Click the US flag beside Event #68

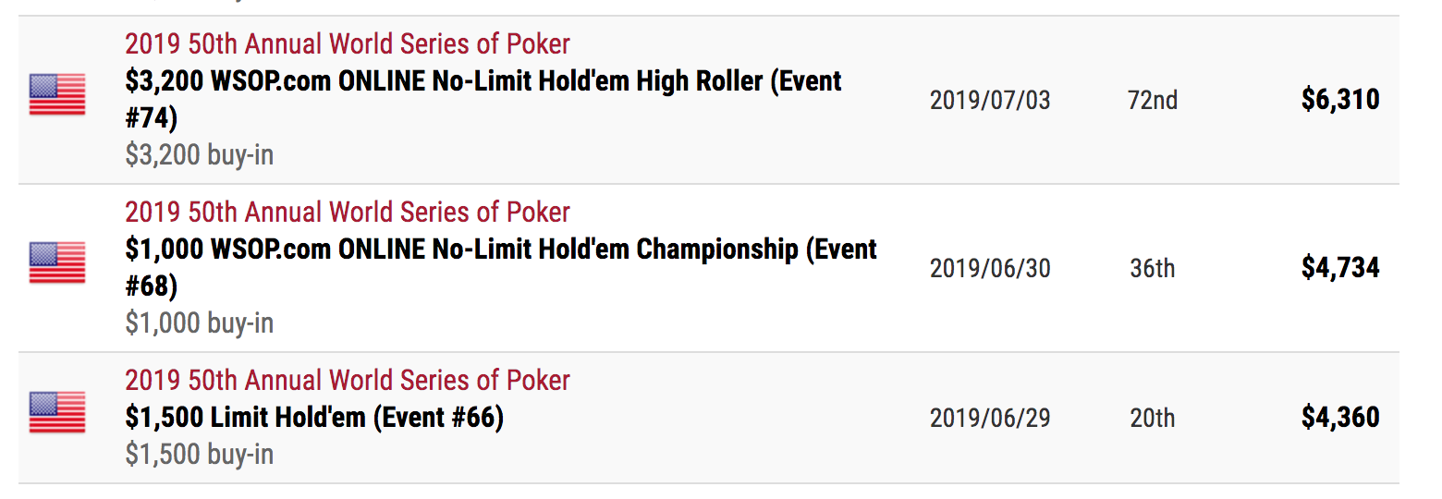57,263
